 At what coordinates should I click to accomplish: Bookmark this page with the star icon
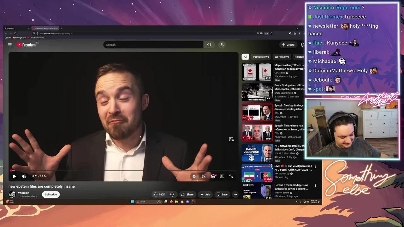[271, 33]
